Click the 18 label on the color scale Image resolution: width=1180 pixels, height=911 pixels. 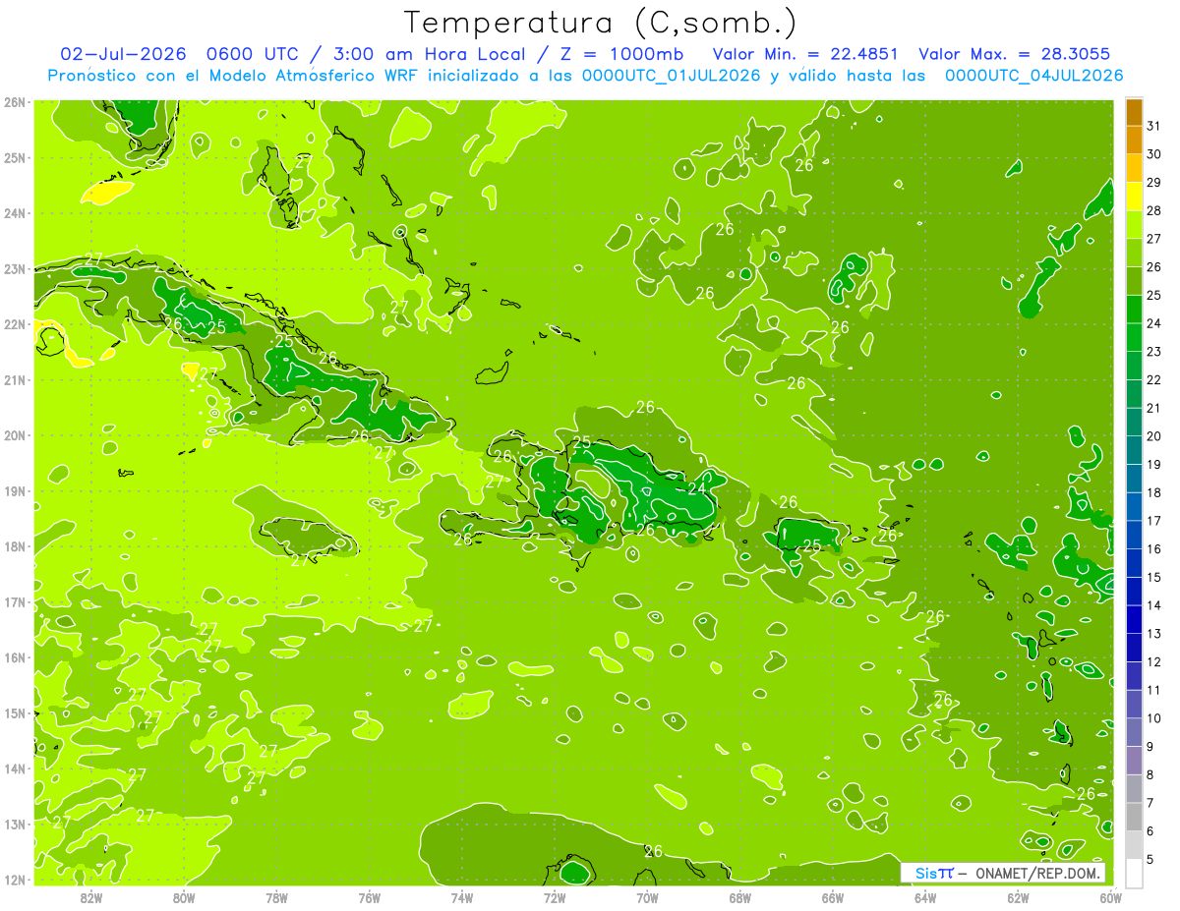(1153, 492)
